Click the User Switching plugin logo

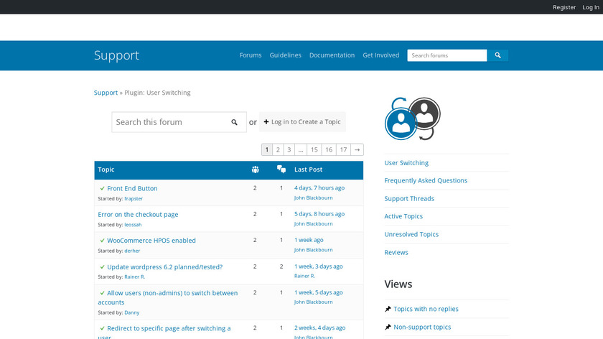pyautogui.click(x=412, y=119)
